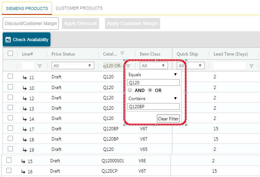Click the Line# filter funnel icon
This screenshot has width=260, height=177.
40,66
